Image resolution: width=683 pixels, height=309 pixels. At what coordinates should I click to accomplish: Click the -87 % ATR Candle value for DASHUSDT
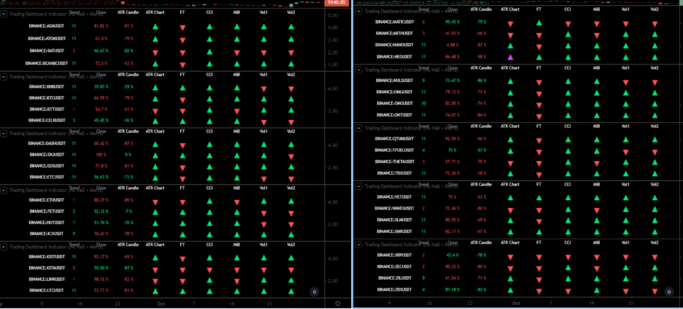coord(128,144)
